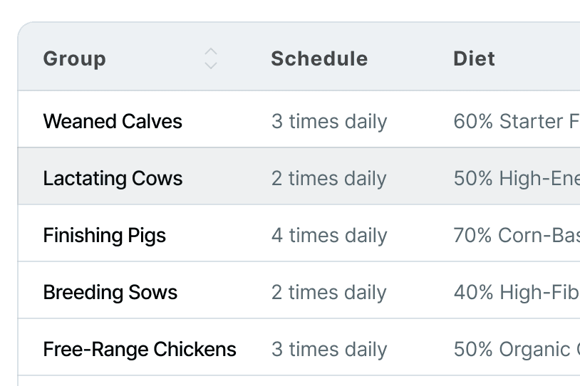Click Weaned Calves 3 times daily schedule
The image size is (580, 386).
click(x=329, y=121)
